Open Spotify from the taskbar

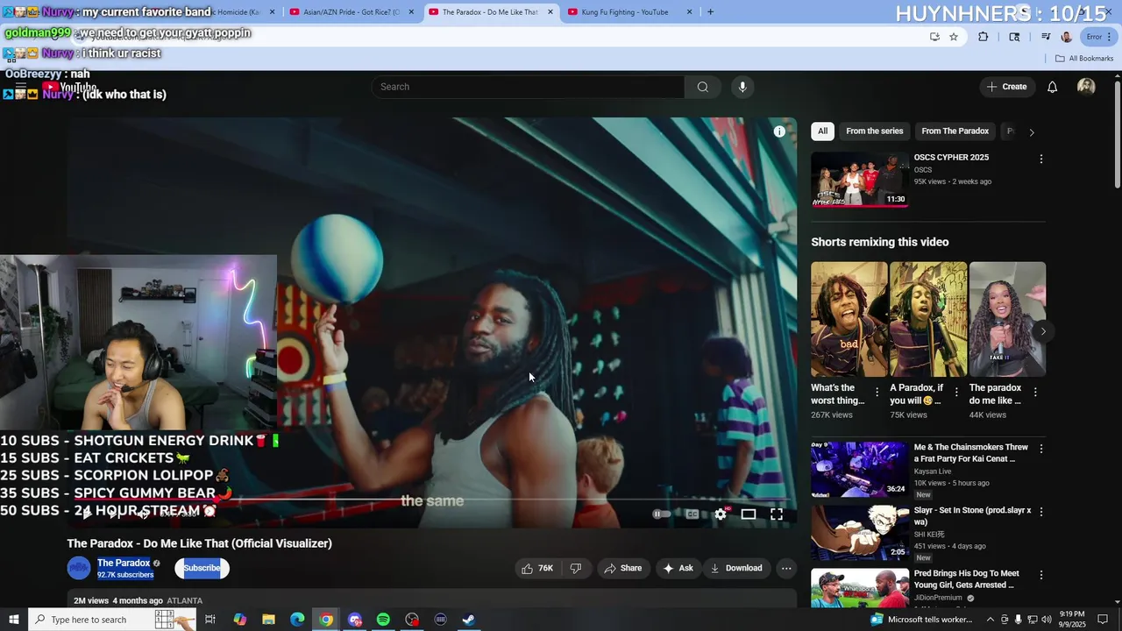383,620
